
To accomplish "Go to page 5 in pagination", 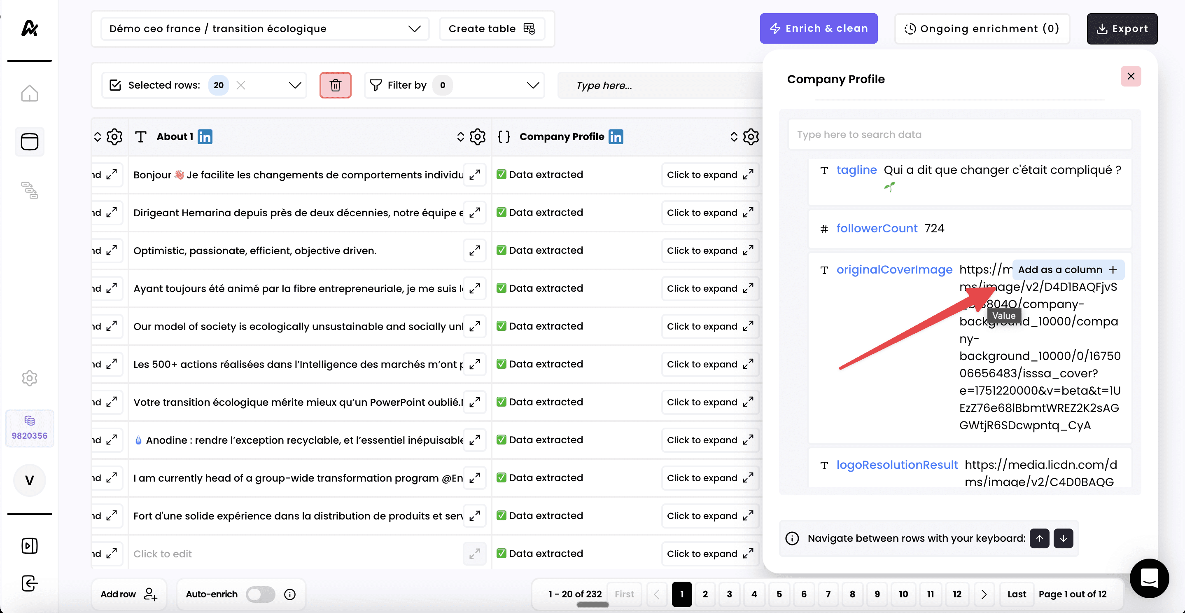I will point(779,594).
